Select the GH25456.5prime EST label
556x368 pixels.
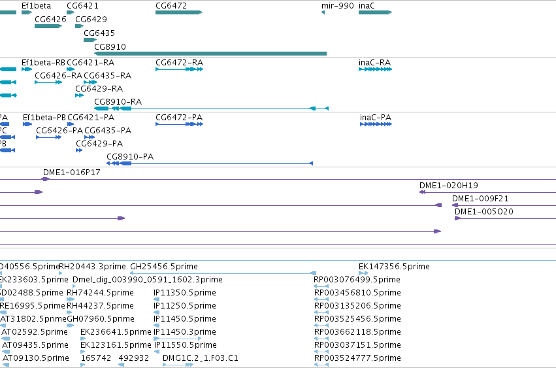coord(164,267)
